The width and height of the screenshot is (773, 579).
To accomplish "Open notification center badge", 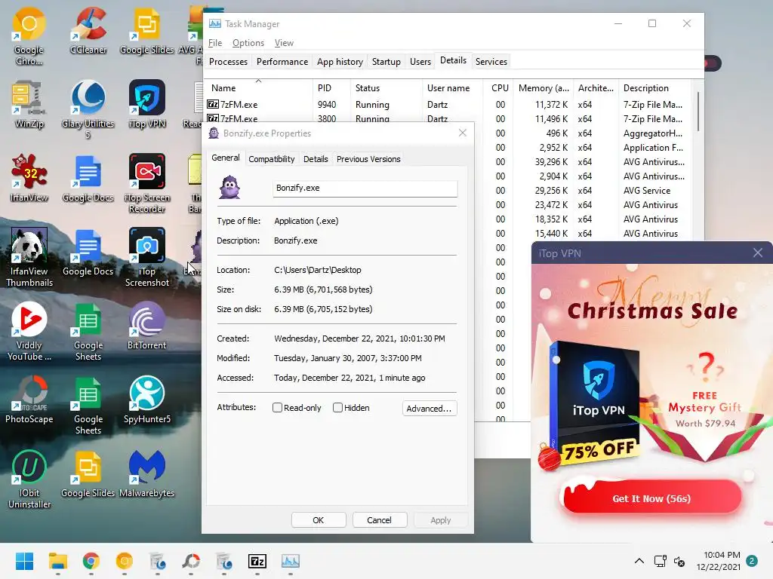I will click(x=752, y=561).
